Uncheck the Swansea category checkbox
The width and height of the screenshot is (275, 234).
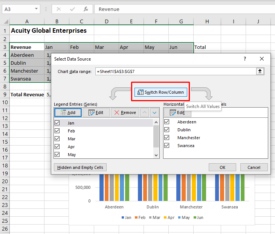click(x=167, y=145)
